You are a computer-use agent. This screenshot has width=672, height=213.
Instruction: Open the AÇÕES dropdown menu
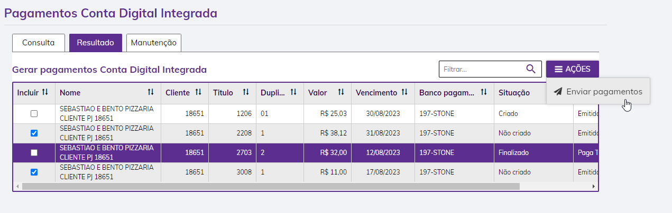pos(572,69)
